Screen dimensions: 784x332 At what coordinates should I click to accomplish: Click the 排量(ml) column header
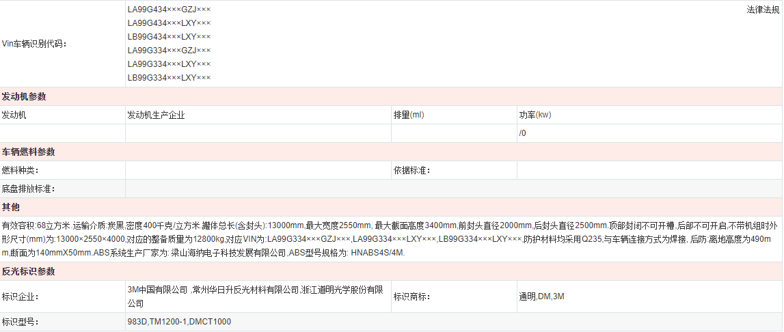(409, 115)
